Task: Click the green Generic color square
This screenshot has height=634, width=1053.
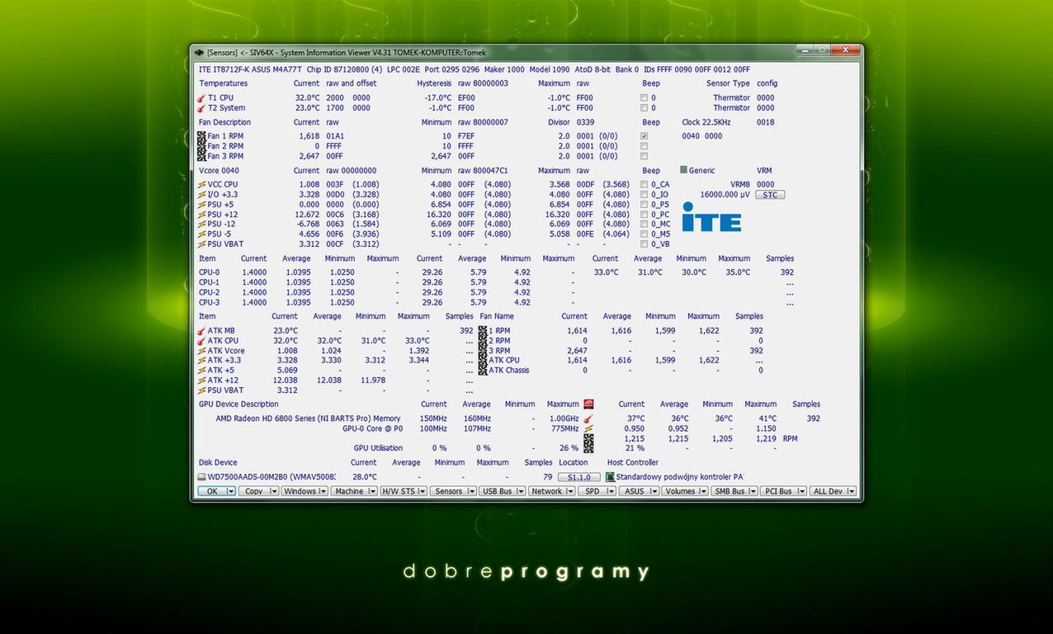Action: click(683, 170)
